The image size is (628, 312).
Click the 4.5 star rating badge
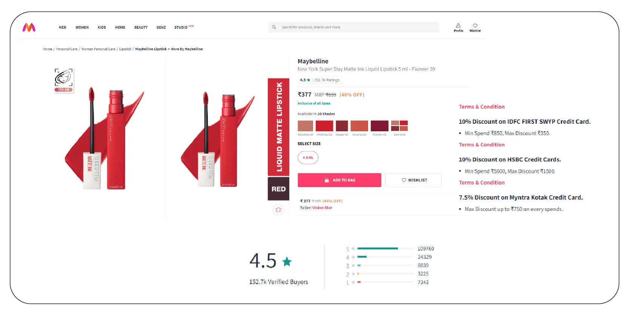(305, 80)
